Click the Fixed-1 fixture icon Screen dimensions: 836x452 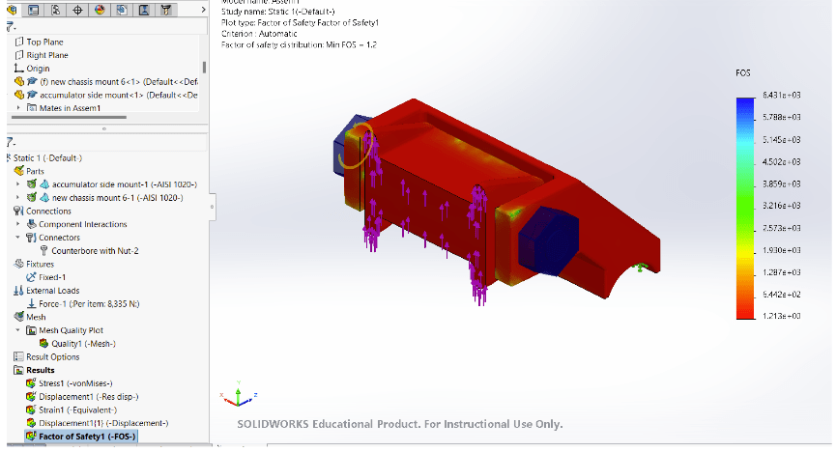pos(31,277)
